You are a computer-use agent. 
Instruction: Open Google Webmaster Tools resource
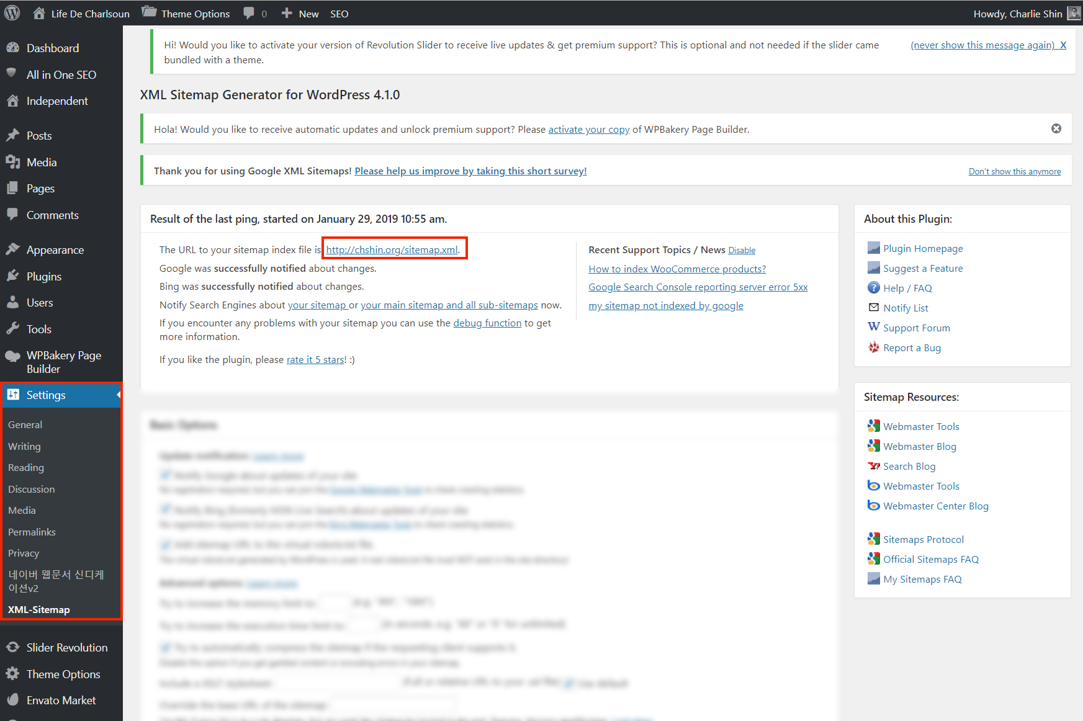[921, 426]
